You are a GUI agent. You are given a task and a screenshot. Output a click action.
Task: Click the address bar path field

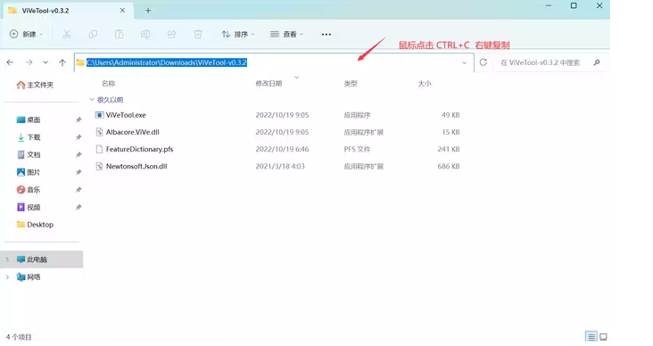point(274,62)
